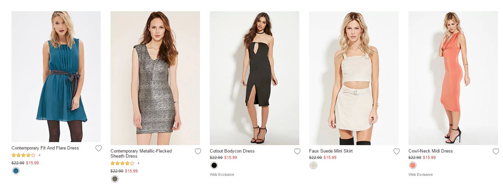Choose metallic gray swatch under Sheath Dress
Image resolution: width=503 pixels, height=190 pixels.
tap(115, 179)
